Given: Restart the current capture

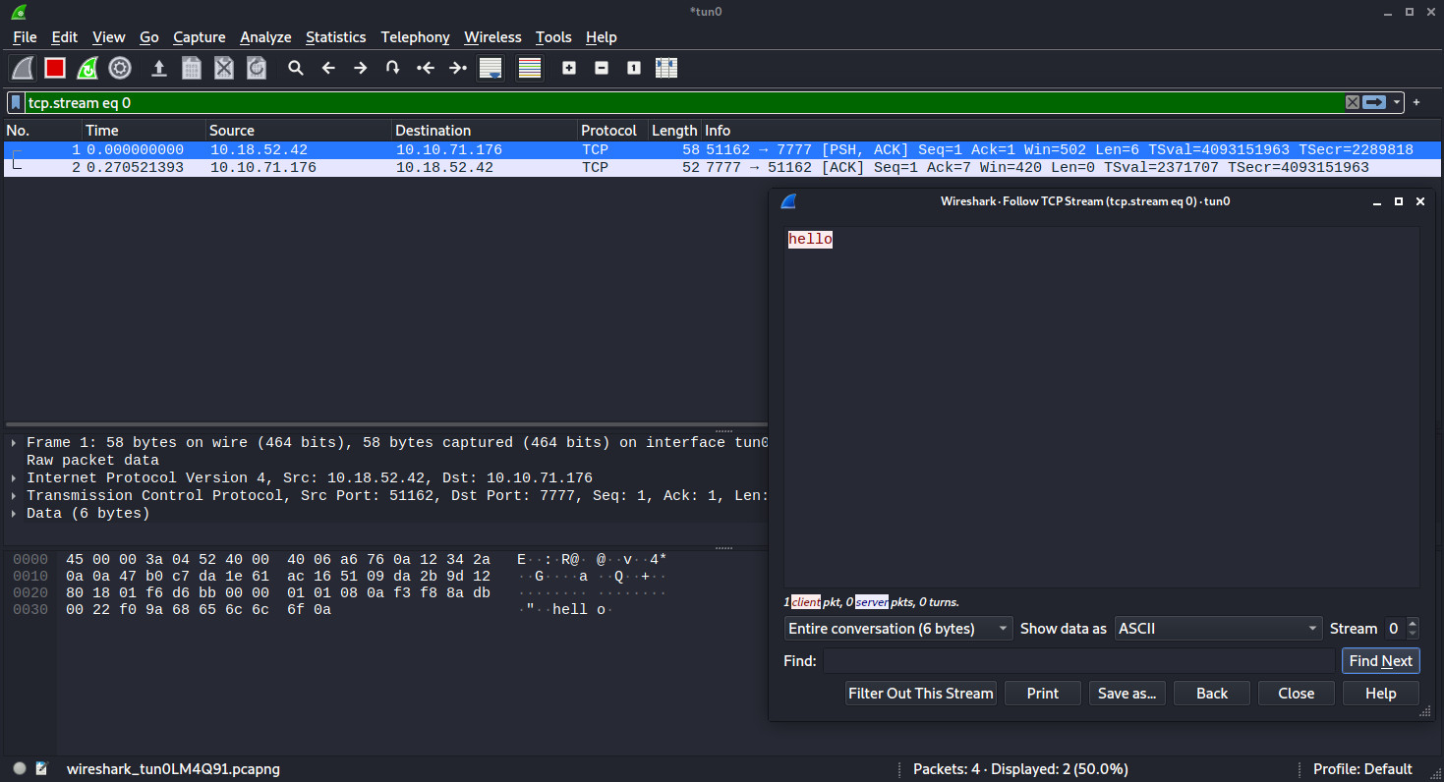Looking at the screenshot, I should tap(87, 68).
